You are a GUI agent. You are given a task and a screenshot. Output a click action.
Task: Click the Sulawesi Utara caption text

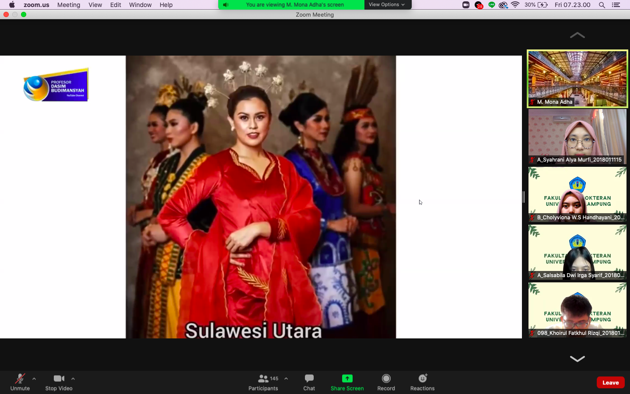[x=253, y=331]
